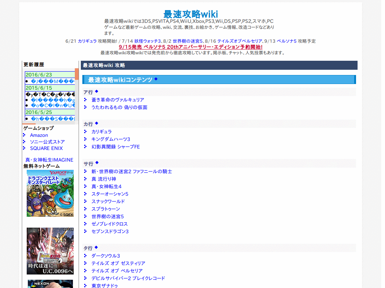Open 蒼き革命のヴァルキュリア page

click(x=118, y=100)
